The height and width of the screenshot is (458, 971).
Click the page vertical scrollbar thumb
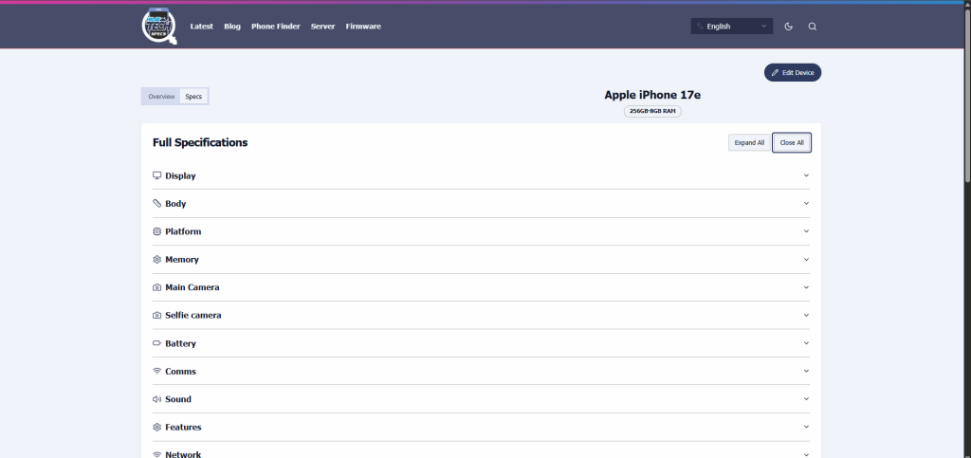pos(966,94)
